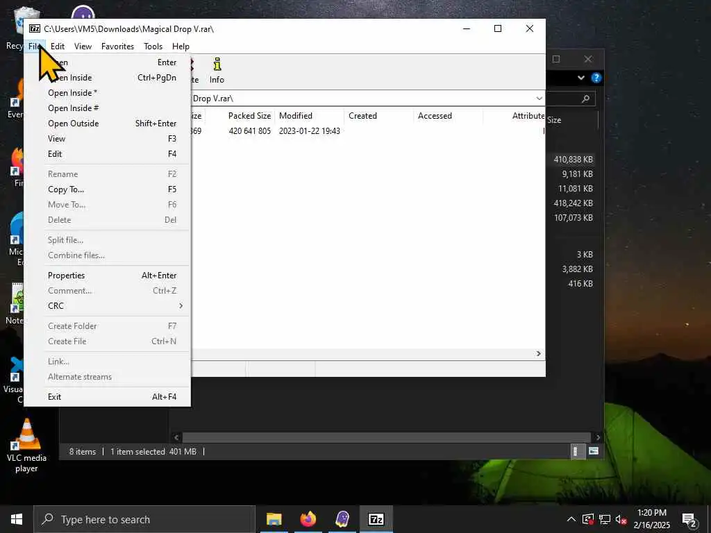This screenshot has width=711, height=533.
Task: Open the VLC media player desktop shortcut
Action: [x=26, y=445]
